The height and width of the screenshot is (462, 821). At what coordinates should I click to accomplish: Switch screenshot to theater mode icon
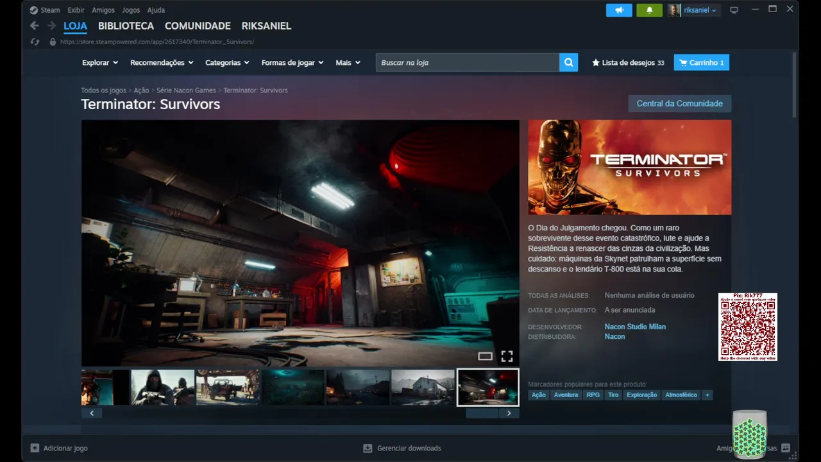tap(486, 356)
